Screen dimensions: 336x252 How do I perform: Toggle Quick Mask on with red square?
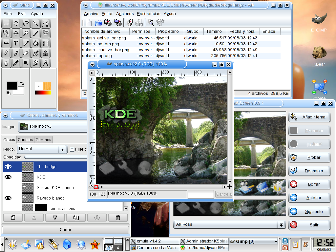coord(96,187)
